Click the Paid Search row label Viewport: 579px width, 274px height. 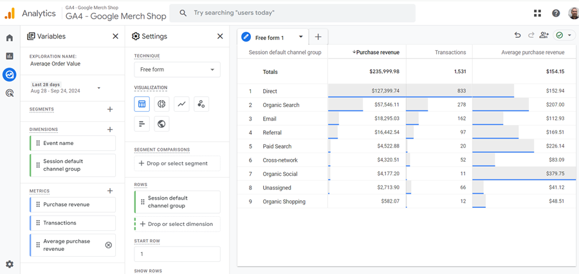277,146
